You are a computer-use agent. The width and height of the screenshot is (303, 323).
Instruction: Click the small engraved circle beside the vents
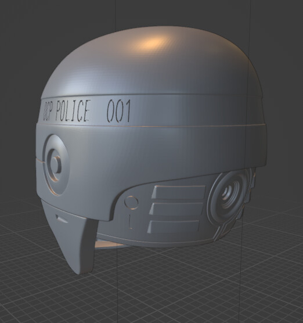coord(131,203)
